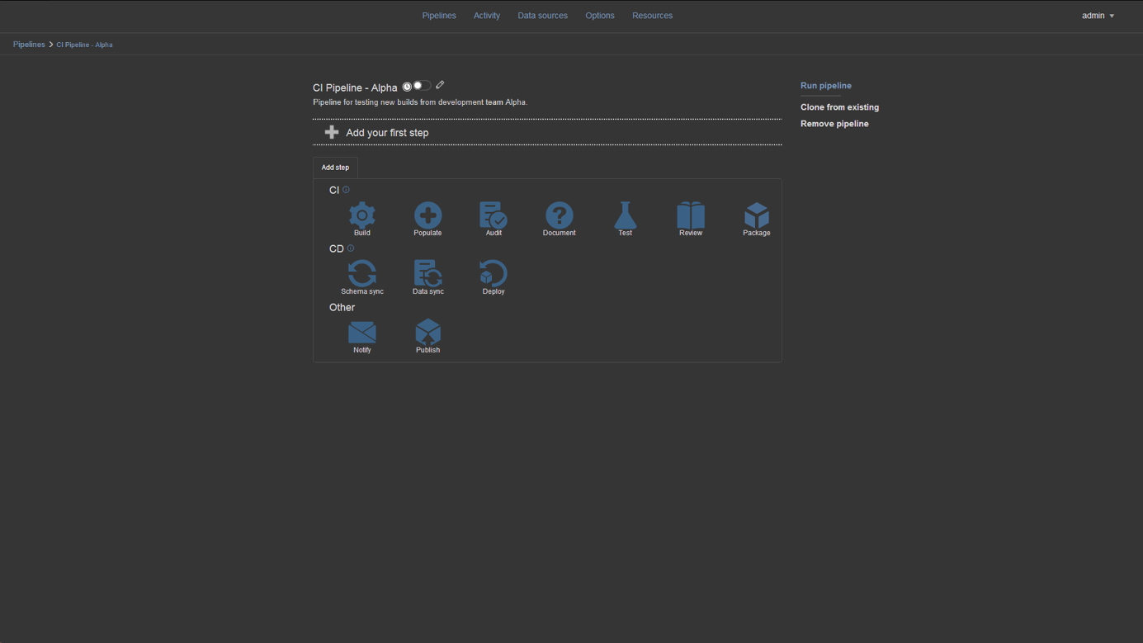
Task: Click the info icon next to CD
Action: pos(351,248)
